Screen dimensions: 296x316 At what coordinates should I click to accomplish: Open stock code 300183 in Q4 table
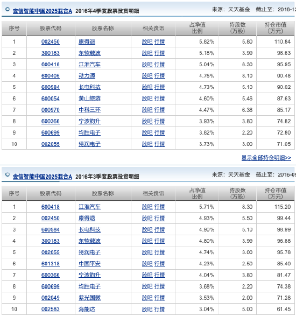[51, 53]
